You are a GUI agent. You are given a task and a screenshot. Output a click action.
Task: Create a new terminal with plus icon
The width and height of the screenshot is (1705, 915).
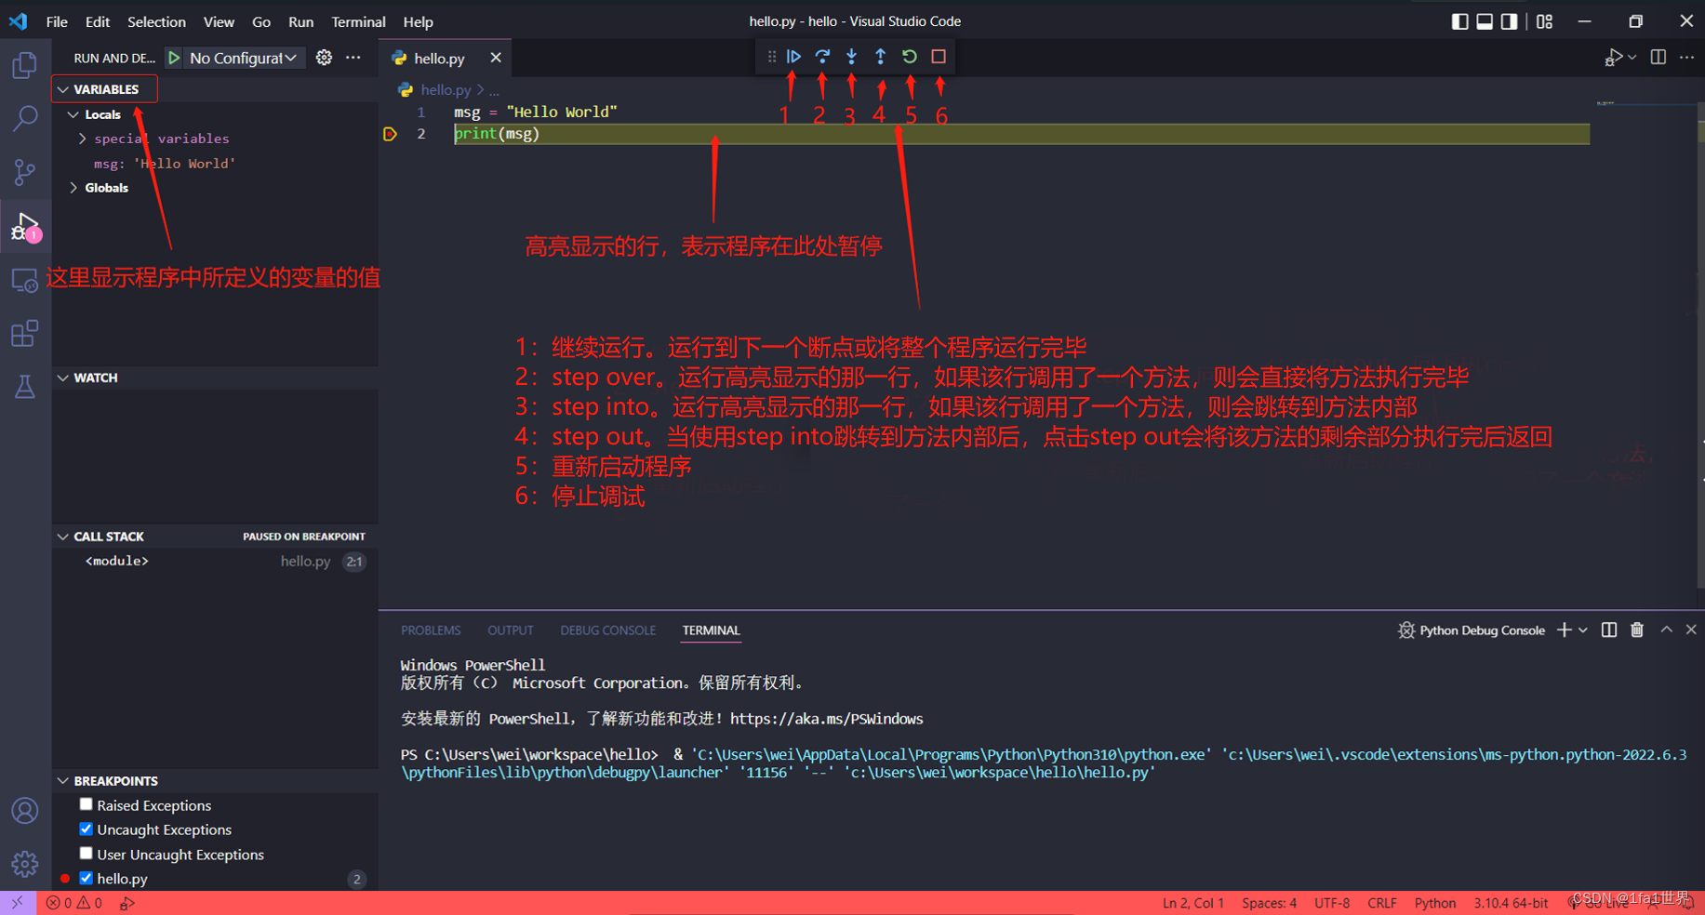[x=1565, y=630]
